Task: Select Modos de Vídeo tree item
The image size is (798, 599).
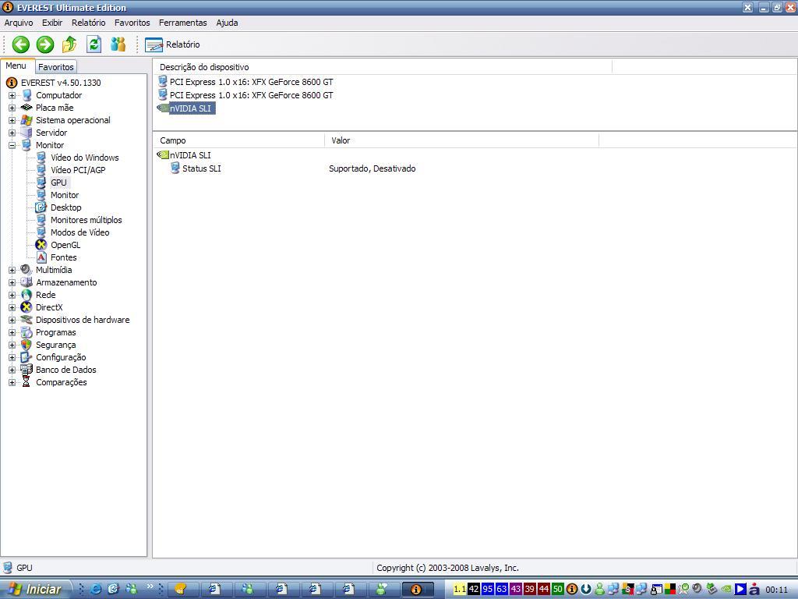Action: tap(80, 232)
